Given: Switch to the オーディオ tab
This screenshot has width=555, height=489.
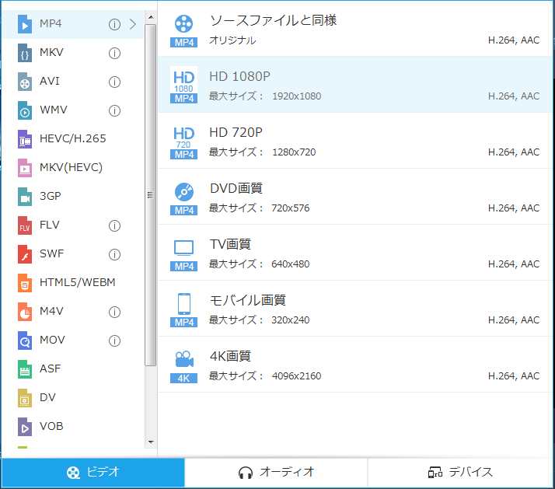Looking at the screenshot, I should [x=276, y=473].
